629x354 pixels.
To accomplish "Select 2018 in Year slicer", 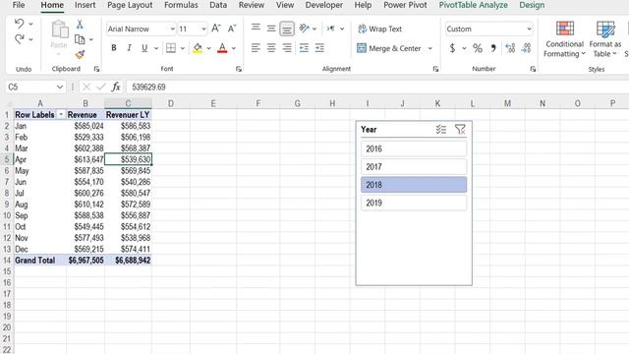I will click(414, 185).
